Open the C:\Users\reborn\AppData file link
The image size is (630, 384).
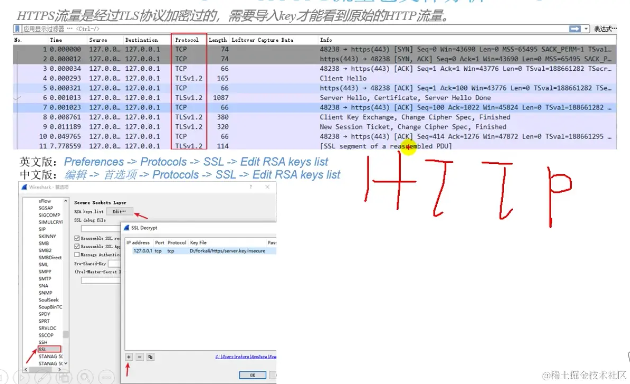pyautogui.click(x=246, y=356)
